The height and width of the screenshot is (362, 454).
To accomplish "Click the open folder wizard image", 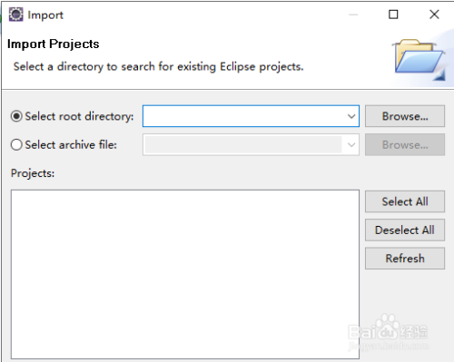I will [x=419, y=60].
